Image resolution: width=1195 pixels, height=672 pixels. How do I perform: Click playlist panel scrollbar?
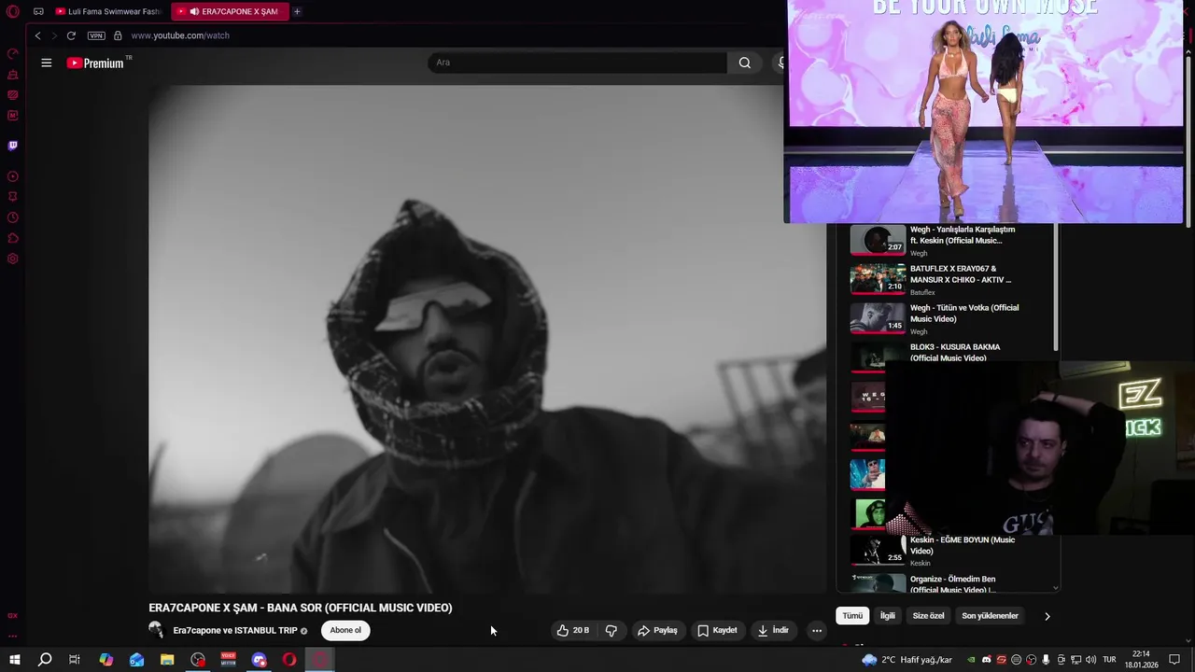tap(1056, 287)
